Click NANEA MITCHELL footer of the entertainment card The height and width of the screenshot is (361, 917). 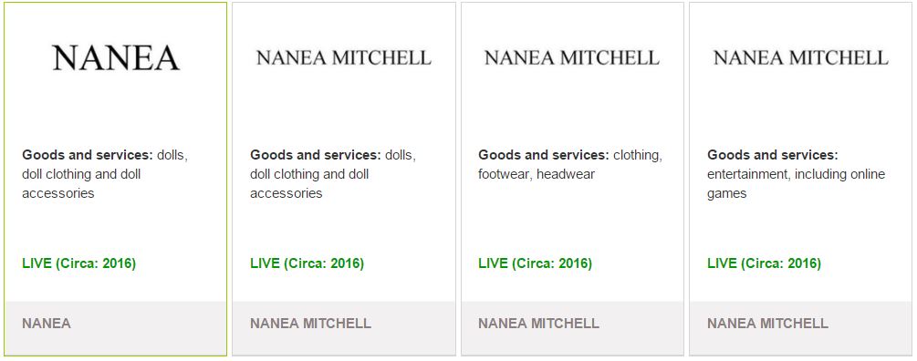[x=767, y=323]
